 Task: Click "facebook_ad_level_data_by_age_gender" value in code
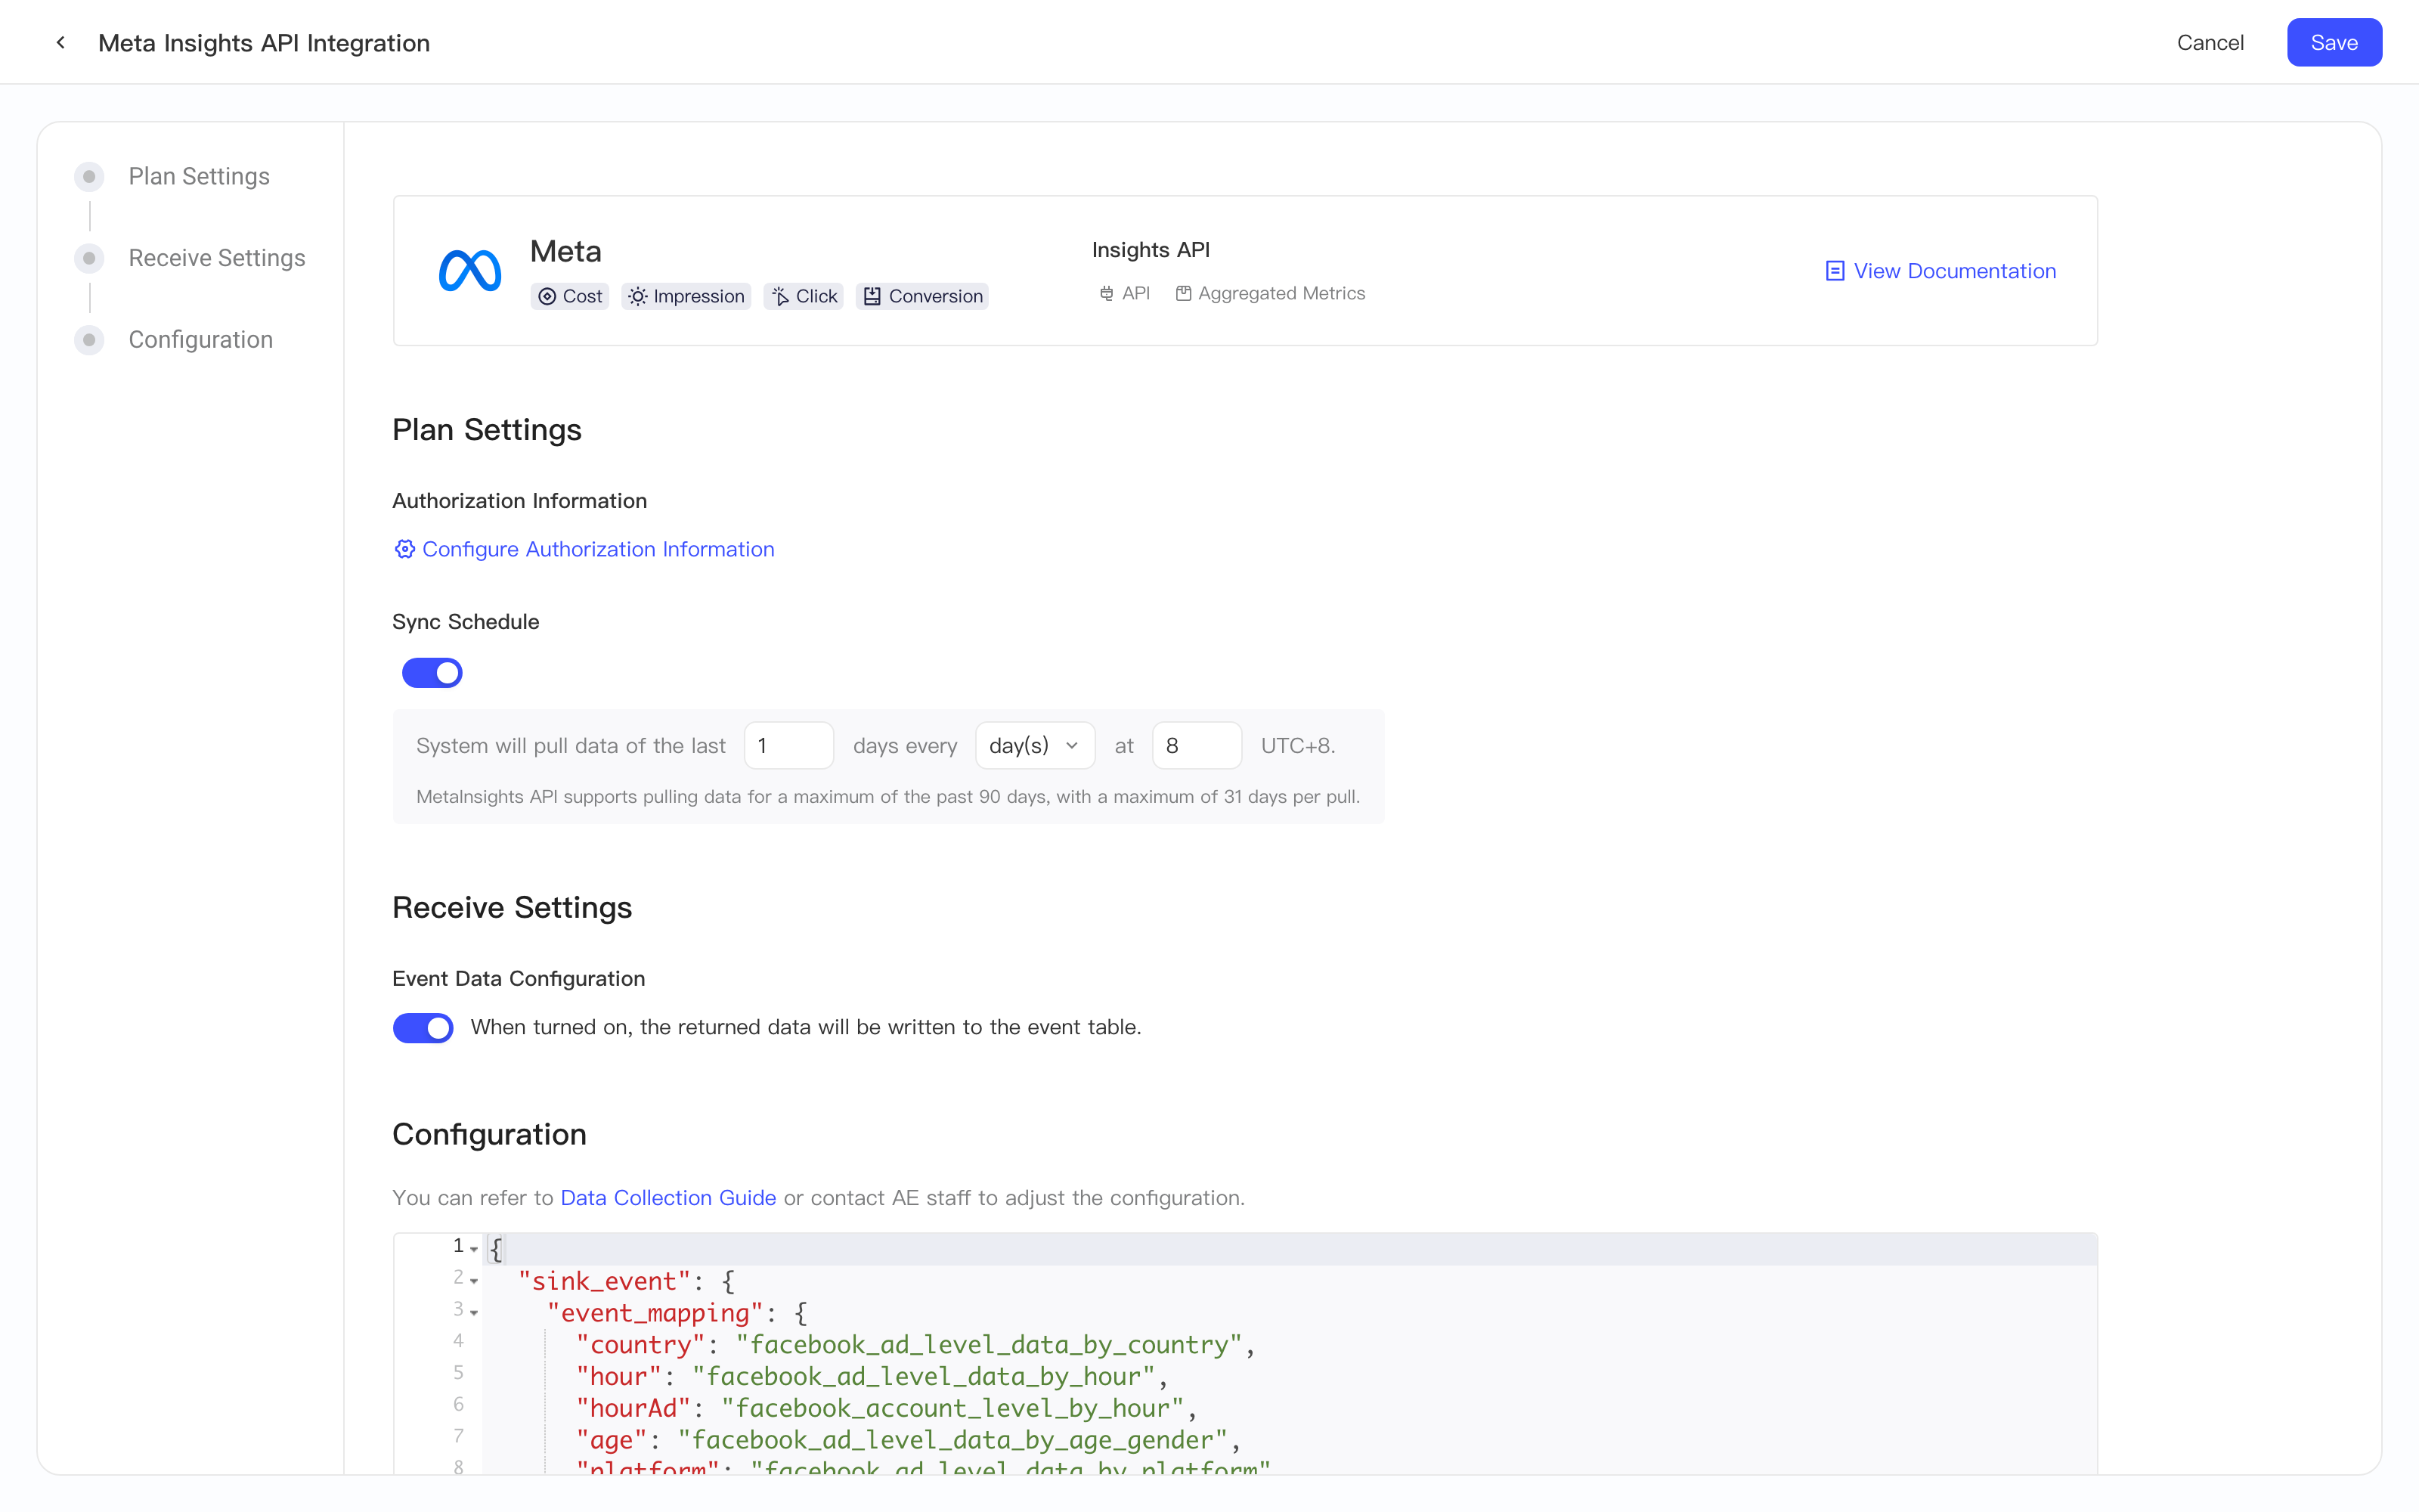[x=952, y=1440]
